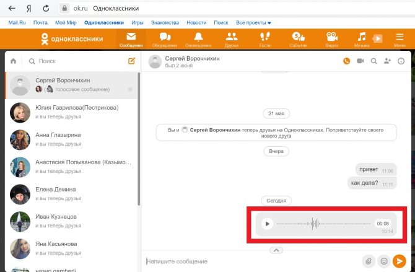Click the 'привет' message bubble

click(376, 170)
